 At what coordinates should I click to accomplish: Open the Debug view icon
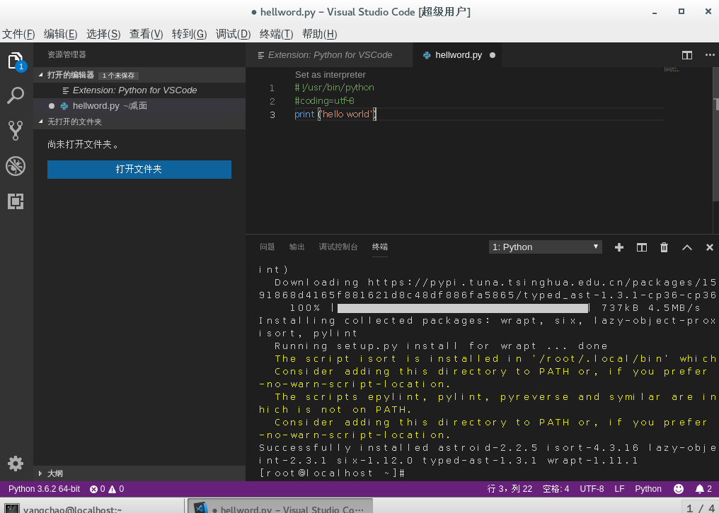point(16,166)
